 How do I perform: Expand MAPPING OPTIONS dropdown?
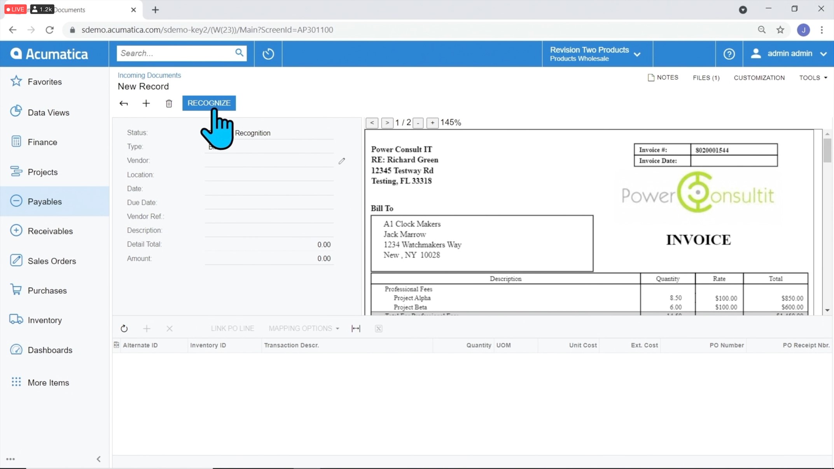tap(304, 329)
